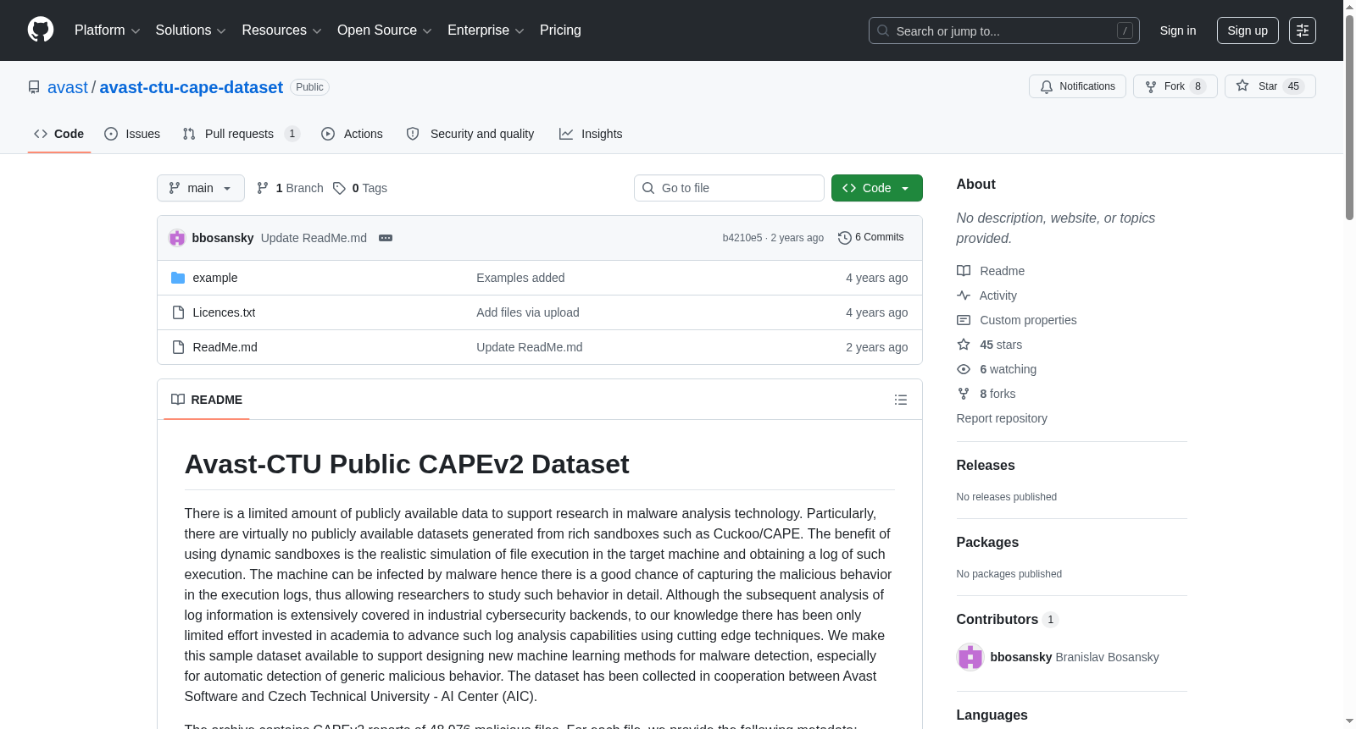Screen dimensions: 1356x729
Task: Open the main branch selector dropdown
Action: coord(201,188)
